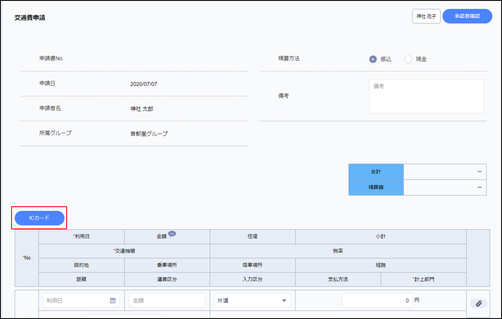
Task: Click the 交通機関 column header
Action: click(x=124, y=251)
